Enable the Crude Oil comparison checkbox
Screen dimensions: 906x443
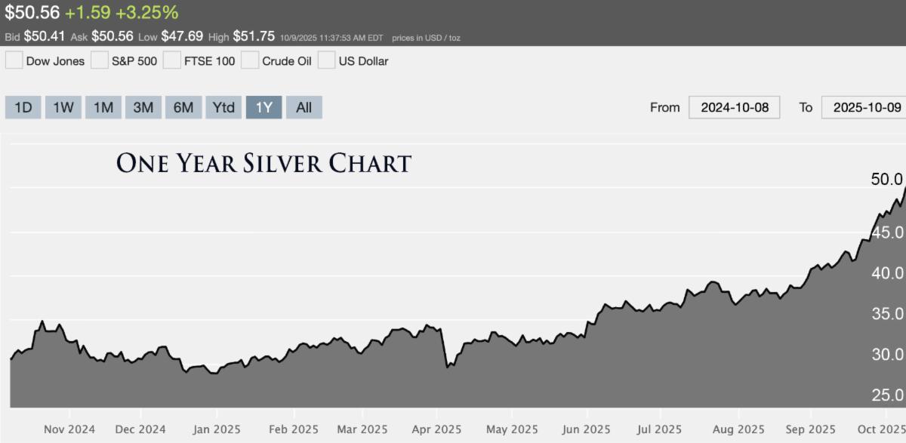click(250, 60)
